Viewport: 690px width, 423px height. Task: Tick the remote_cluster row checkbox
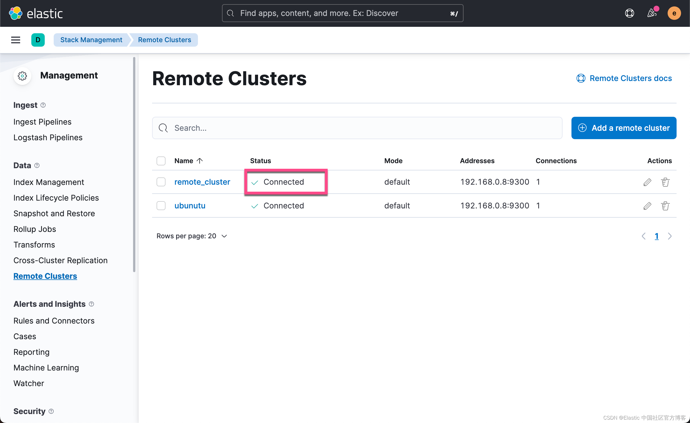point(161,182)
